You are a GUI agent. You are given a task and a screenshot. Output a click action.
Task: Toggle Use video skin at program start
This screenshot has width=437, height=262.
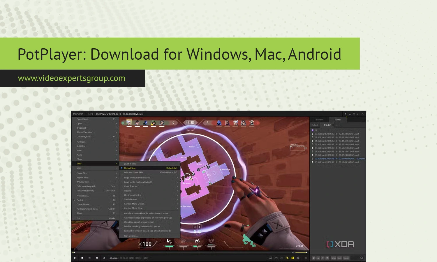coord(150,222)
